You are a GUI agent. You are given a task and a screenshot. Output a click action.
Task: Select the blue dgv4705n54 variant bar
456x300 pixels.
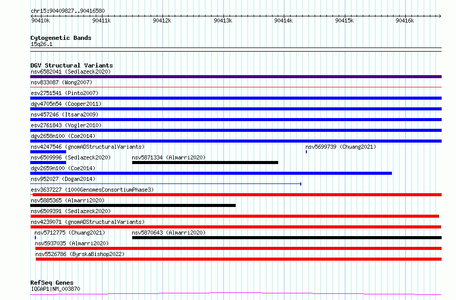[236, 109]
